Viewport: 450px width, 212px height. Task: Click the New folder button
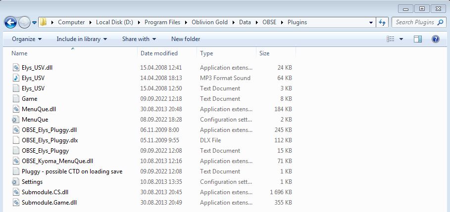[186, 39]
